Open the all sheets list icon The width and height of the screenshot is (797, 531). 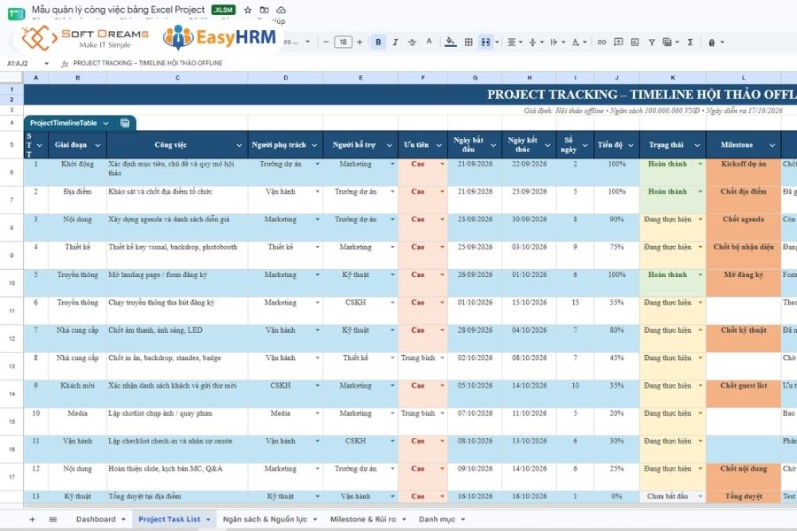pos(53,519)
